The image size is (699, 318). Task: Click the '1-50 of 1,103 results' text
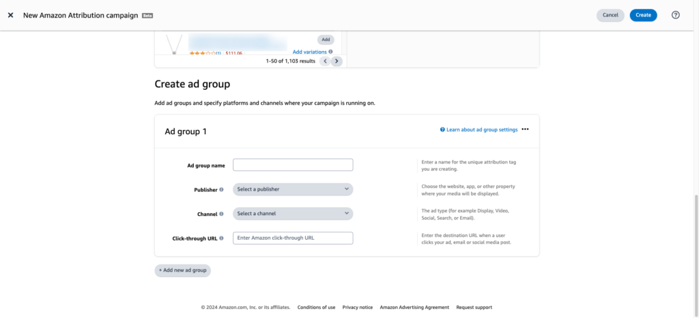click(x=291, y=61)
